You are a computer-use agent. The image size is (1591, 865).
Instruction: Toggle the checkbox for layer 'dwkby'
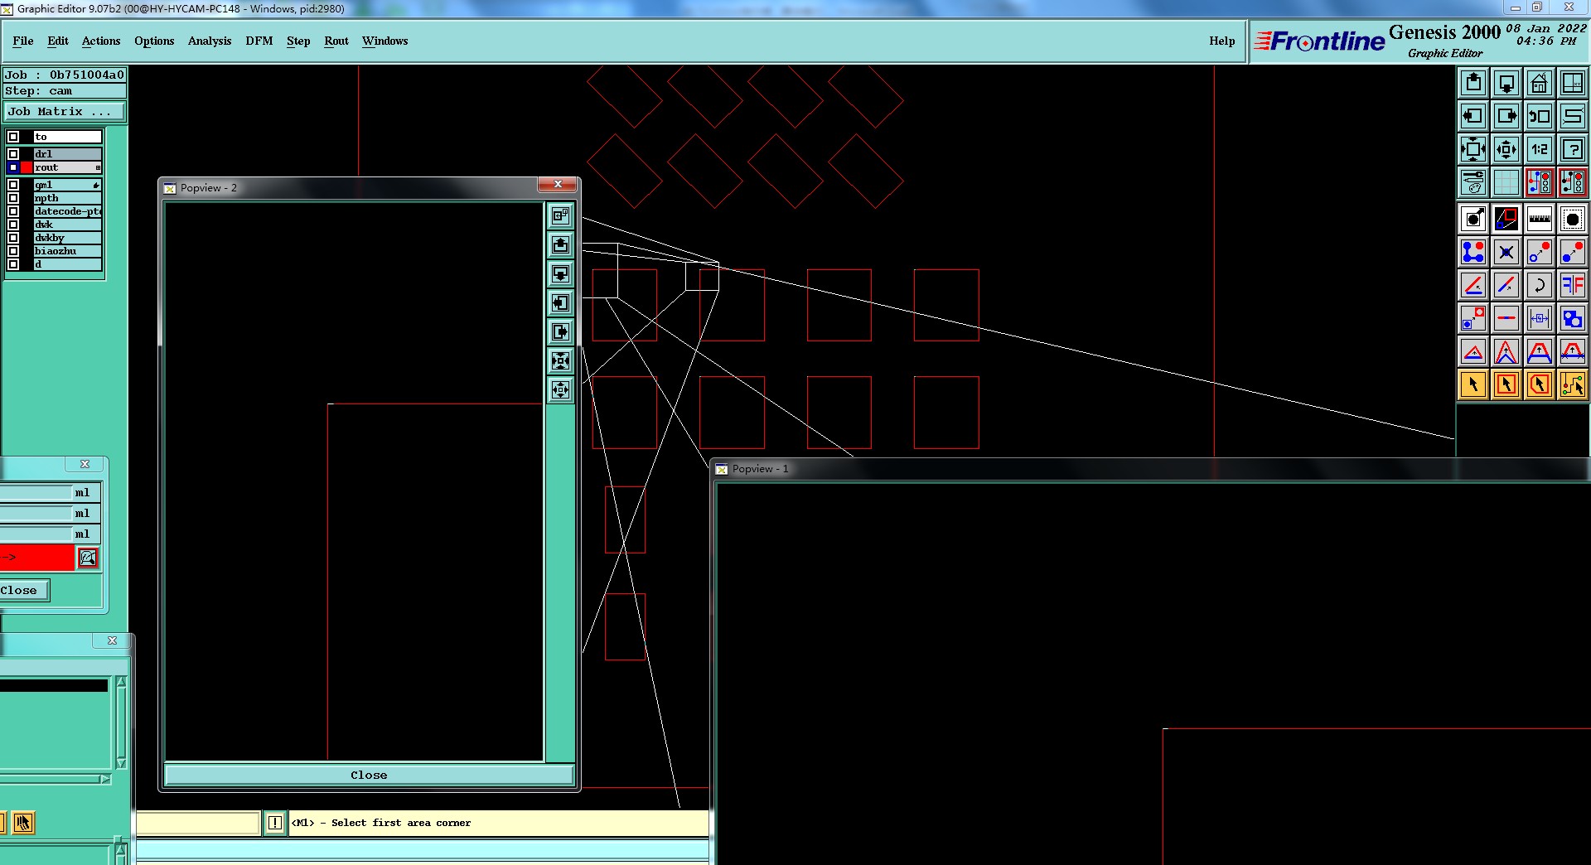(13, 238)
